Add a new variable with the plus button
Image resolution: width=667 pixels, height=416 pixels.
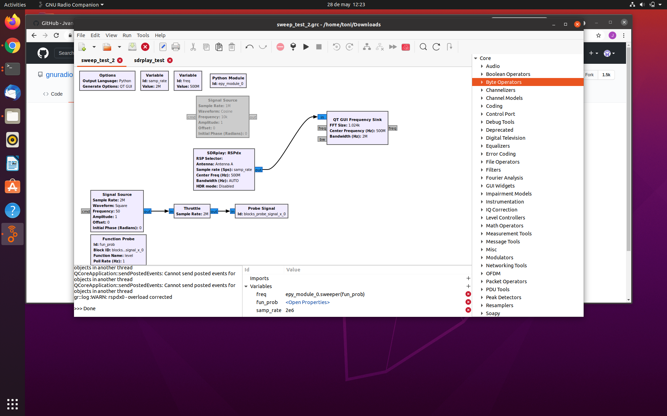(468, 286)
